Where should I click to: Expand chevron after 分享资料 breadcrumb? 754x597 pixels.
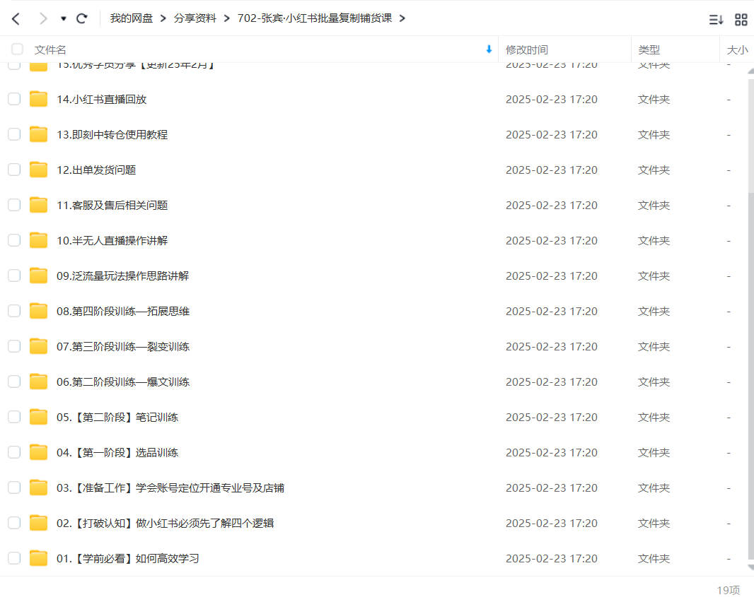tap(226, 18)
